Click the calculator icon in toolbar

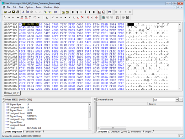pos(127,18)
